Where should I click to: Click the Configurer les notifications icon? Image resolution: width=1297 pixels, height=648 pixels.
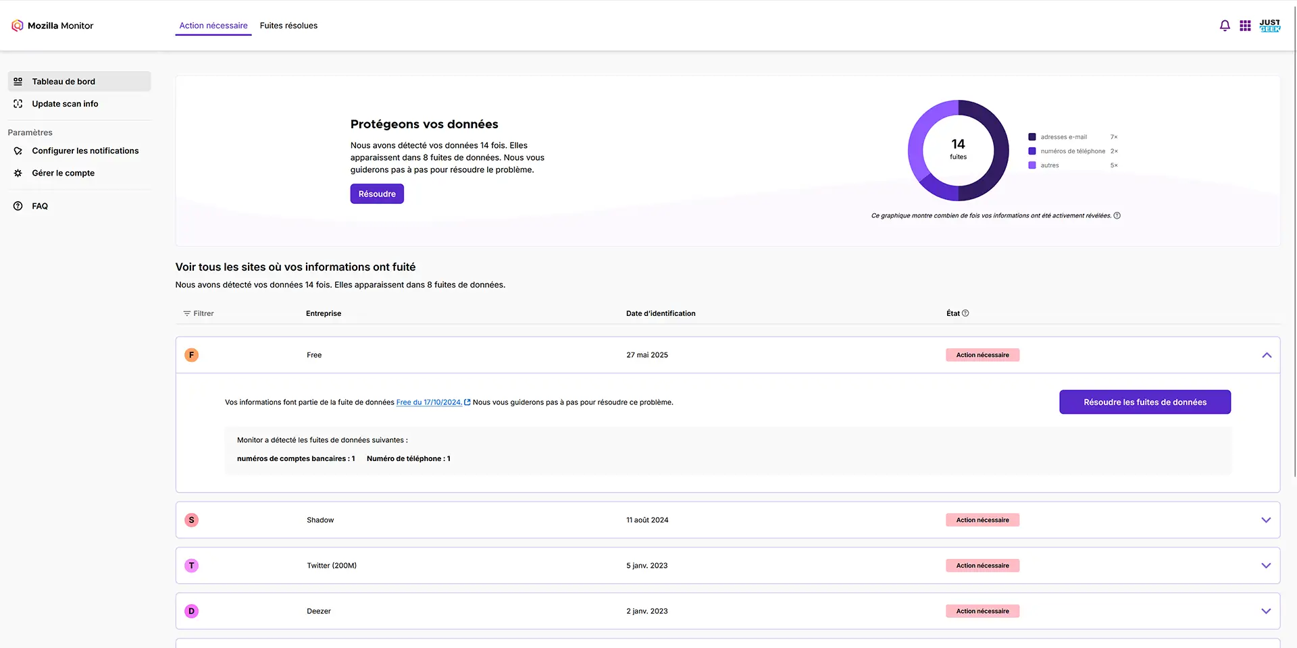(18, 151)
